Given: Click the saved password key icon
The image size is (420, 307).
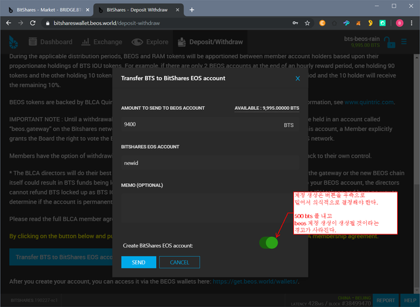Looking at the screenshot, I should click(295, 24).
